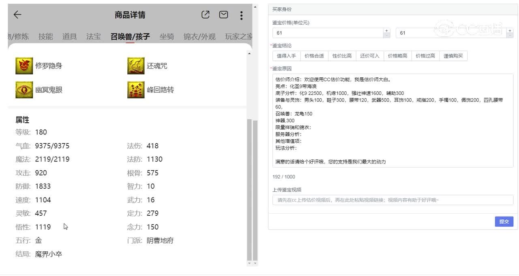The width and height of the screenshot is (519, 276).
Task: Click the 提交 submit button
Action: [504, 221]
